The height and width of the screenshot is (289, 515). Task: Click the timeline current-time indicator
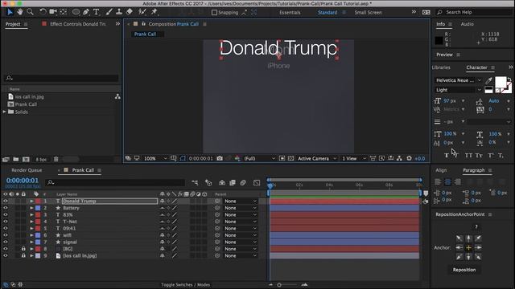[270, 185]
